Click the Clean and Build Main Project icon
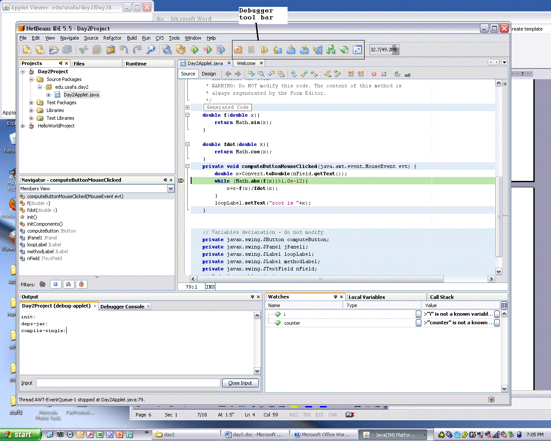551x441 pixels. (x=180, y=50)
